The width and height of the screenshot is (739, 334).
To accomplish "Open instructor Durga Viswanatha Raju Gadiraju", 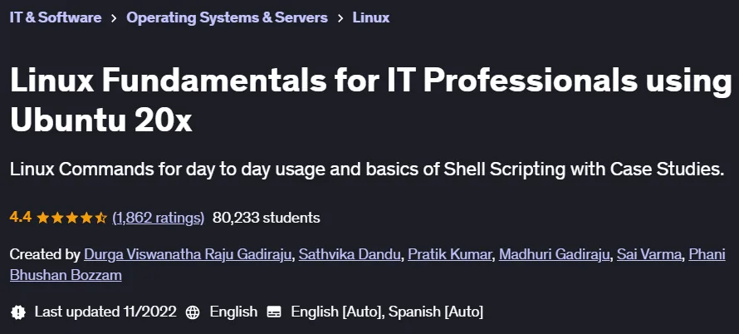I will point(188,255).
